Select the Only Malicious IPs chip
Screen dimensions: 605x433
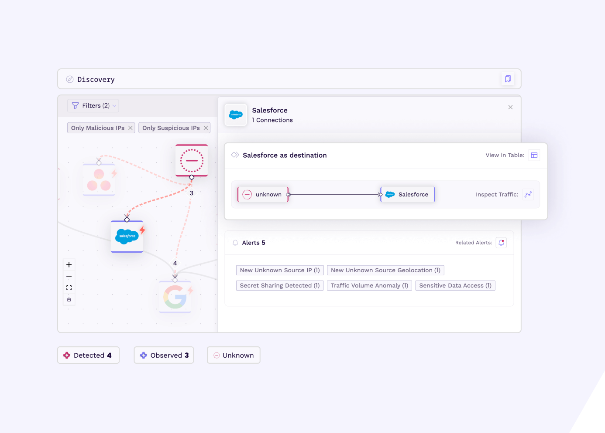pyautogui.click(x=101, y=128)
